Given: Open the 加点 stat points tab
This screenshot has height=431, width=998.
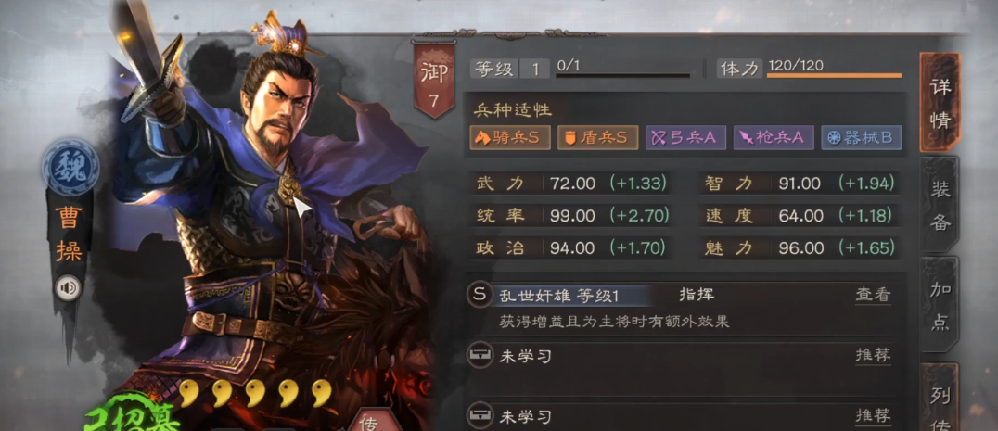Looking at the screenshot, I should point(940,305).
